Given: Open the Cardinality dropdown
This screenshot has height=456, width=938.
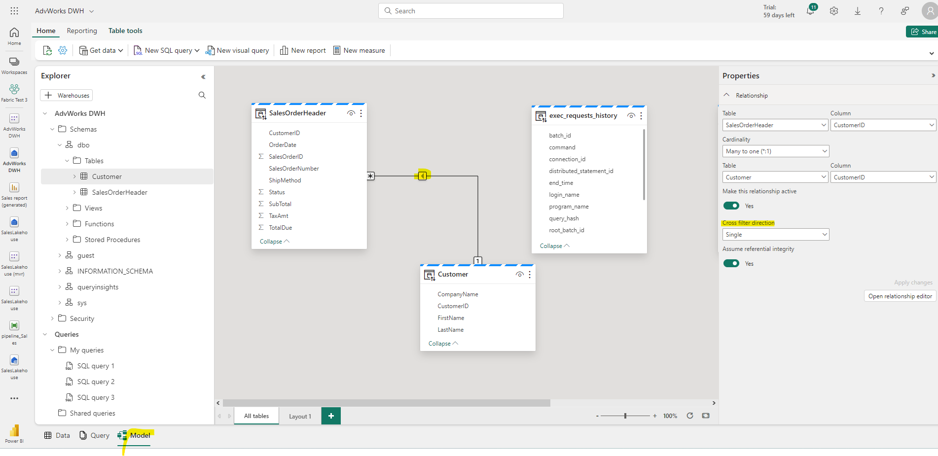Looking at the screenshot, I should click(x=775, y=151).
